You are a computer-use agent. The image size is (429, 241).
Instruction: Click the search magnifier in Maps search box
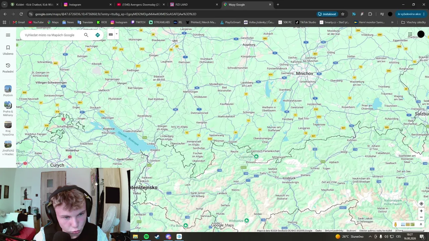86,35
